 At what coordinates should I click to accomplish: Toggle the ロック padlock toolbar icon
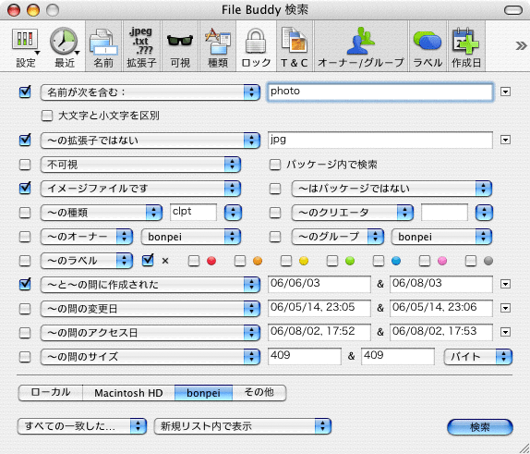[x=256, y=46]
